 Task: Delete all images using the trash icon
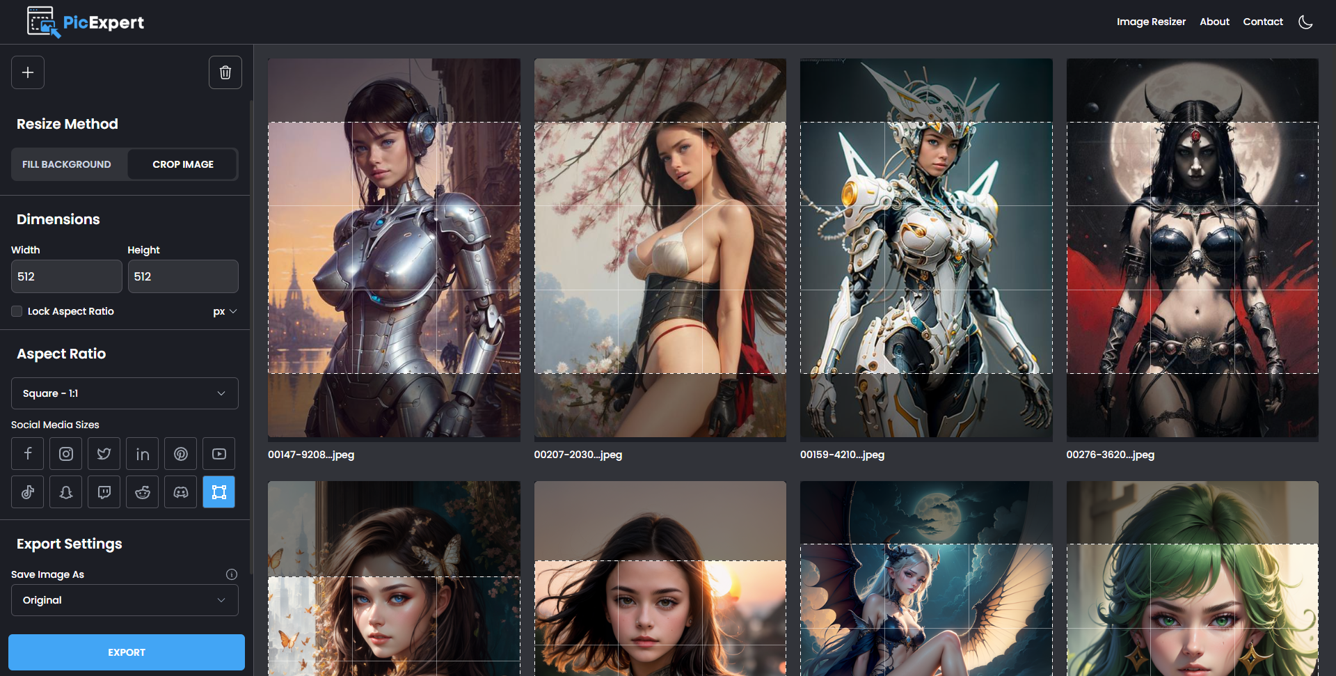[225, 72]
